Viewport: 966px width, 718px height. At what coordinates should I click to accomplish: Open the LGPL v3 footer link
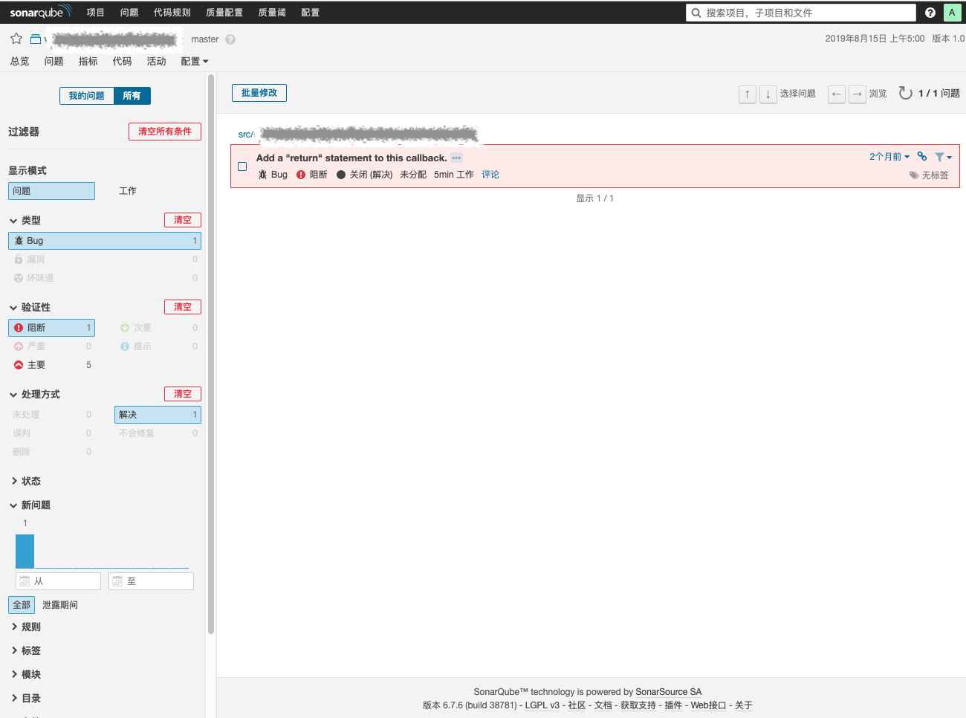(542, 705)
